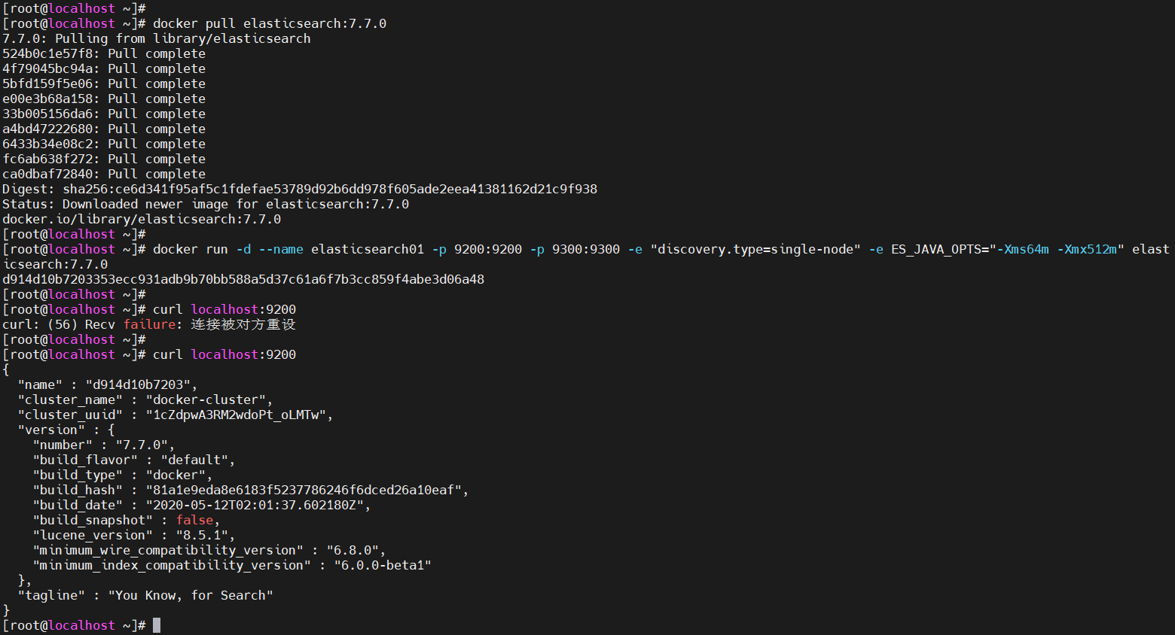Screen dimensions: 1175x635
Task: Click 'Status: Downloaded newer image' line
Action: click(x=206, y=204)
